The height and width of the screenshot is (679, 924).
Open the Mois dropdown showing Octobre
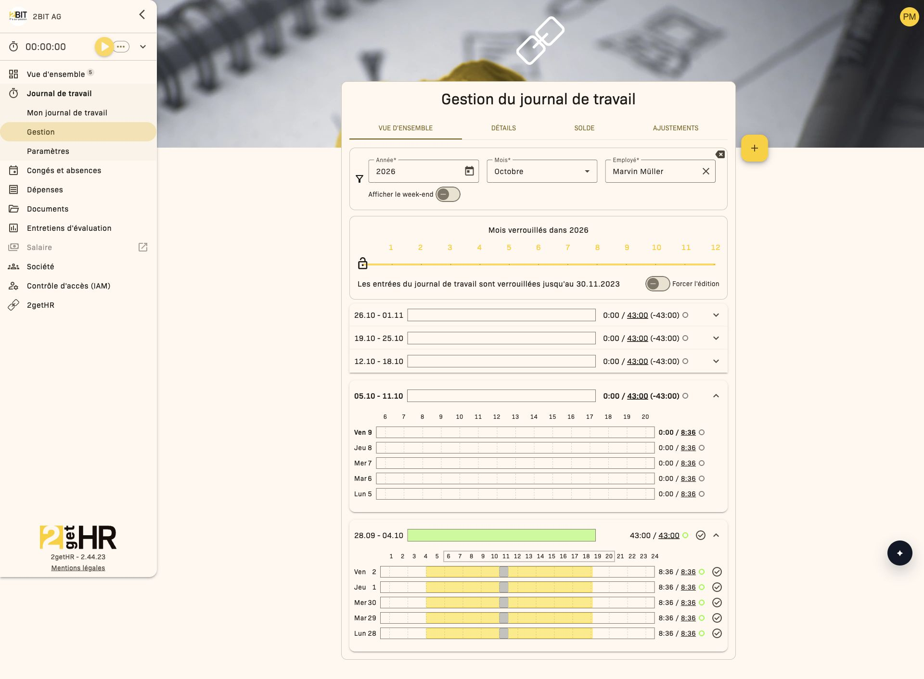coord(542,171)
